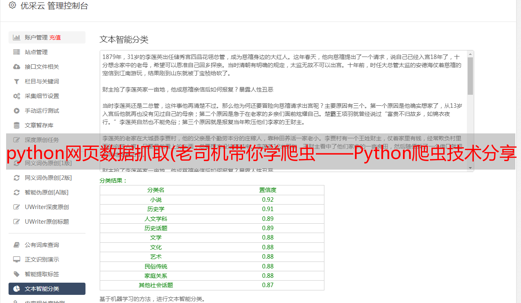Select the 0.89 value in the 人文学科 row
Viewport: 521px width, 303px height.
[x=268, y=219]
